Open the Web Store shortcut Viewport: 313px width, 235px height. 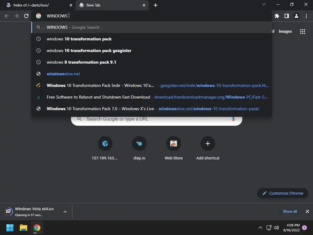174,148
